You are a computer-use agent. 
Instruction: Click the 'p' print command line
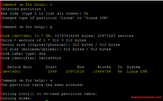point(26,27)
